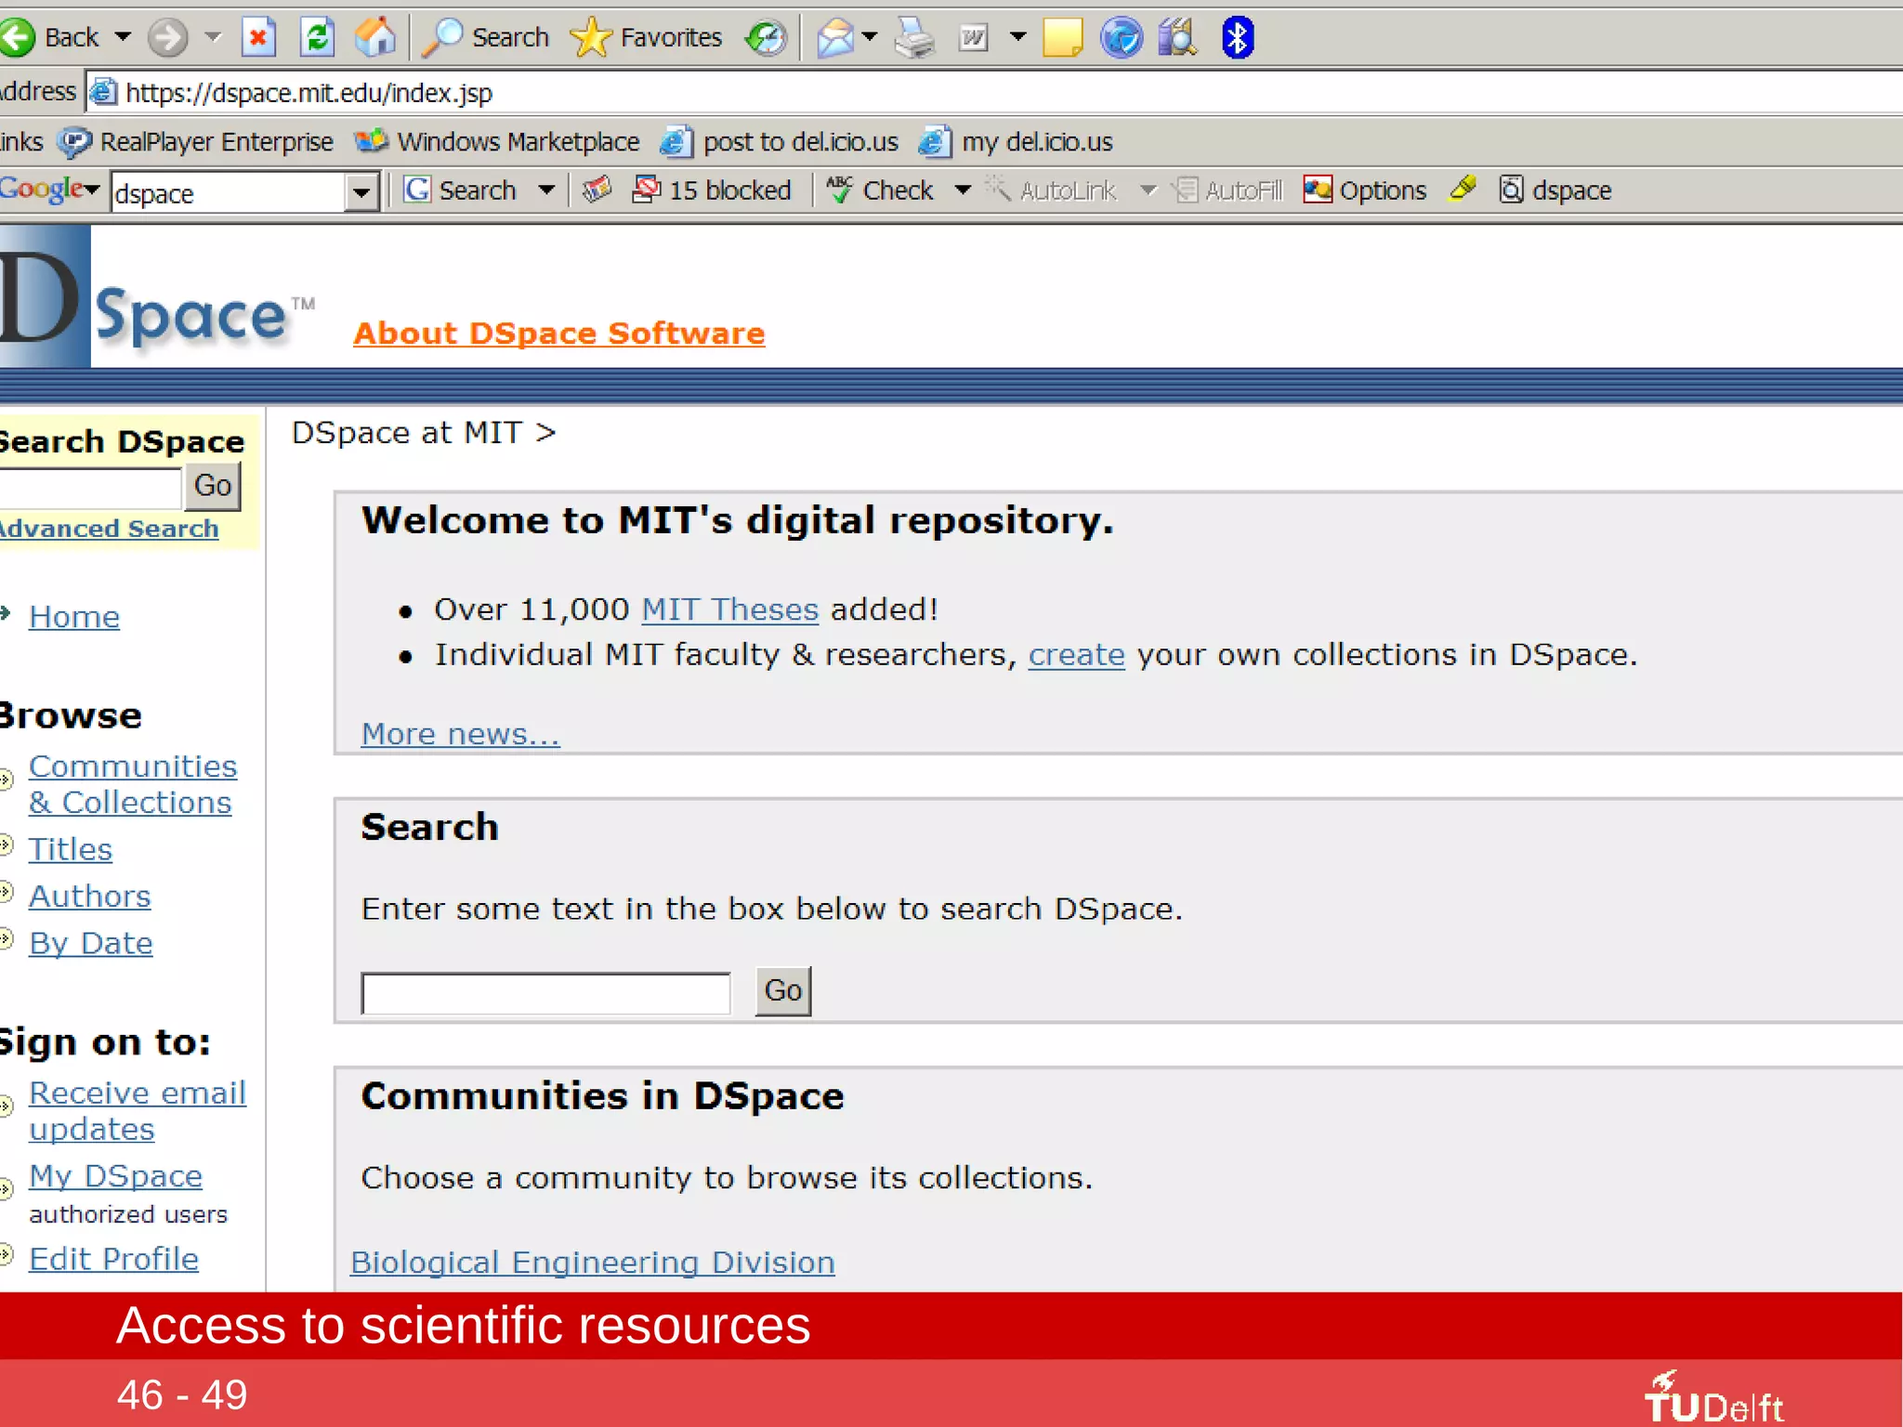The height and width of the screenshot is (1427, 1903).
Task: Expand the Mail dropdown arrow
Action: pyautogui.click(x=870, y=38)
